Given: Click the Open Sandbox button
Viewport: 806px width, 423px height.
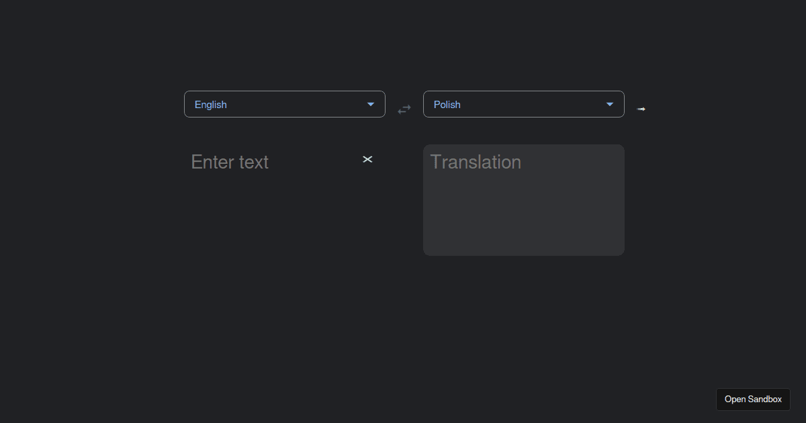Looking at the screenshot, I should pos(753,399).
